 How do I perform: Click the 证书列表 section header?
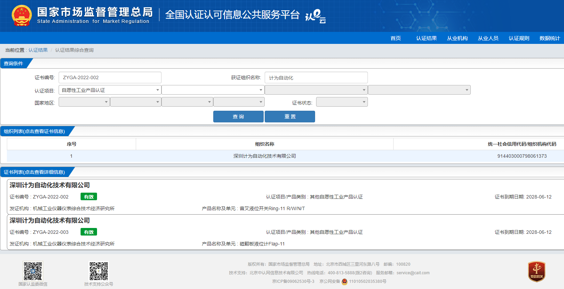pyautogui.click(x=34, y=172)
